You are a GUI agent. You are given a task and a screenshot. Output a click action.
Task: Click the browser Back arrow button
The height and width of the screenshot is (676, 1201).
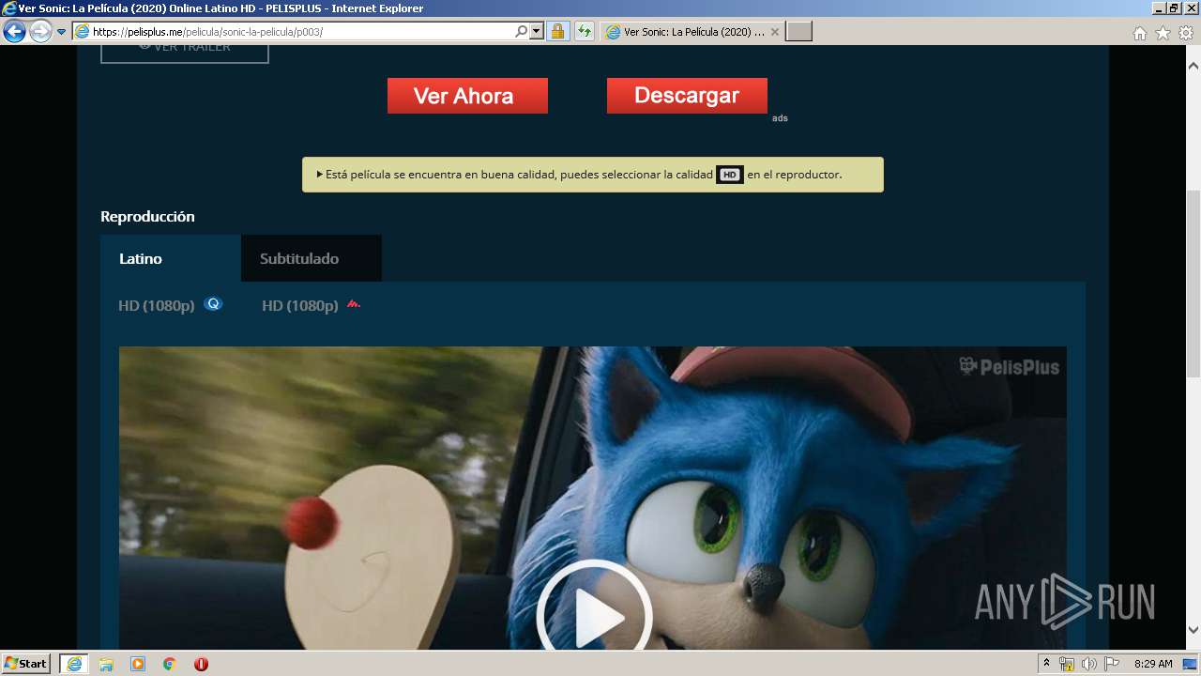14,32
